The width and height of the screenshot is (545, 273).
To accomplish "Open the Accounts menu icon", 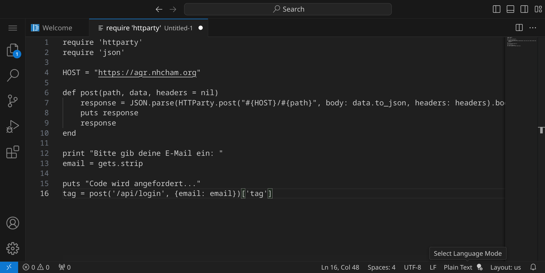I will click(13, 223).
